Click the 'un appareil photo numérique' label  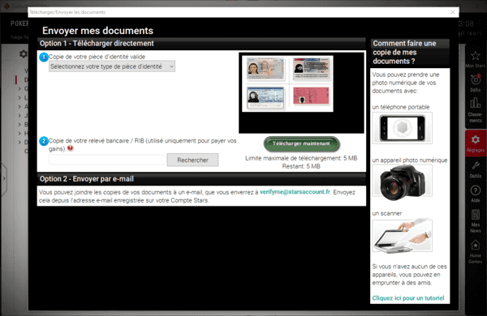[410, 160]
